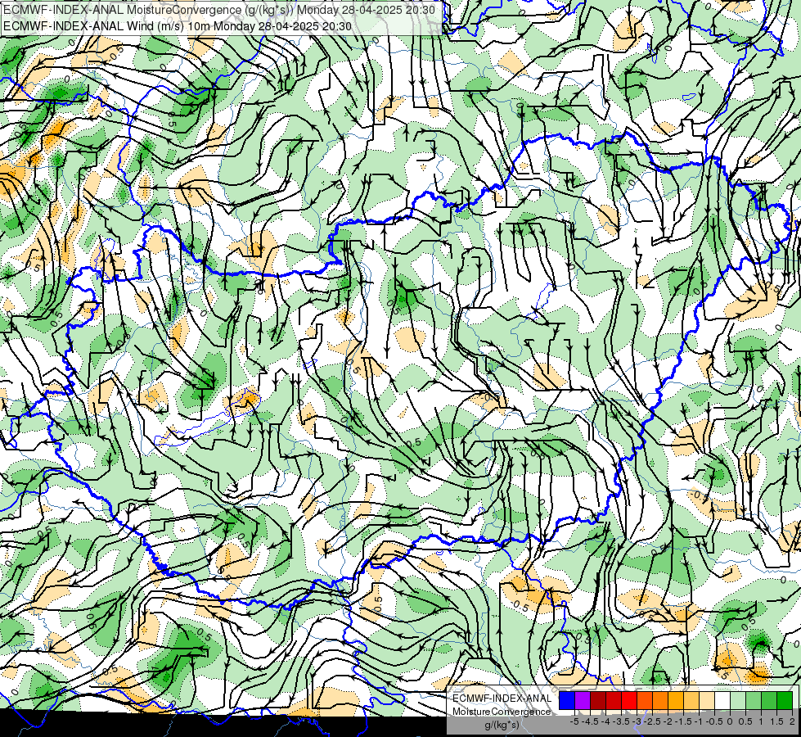Click the '-5' tick label in the legend
801x737 pixels.
pos(574,721)
